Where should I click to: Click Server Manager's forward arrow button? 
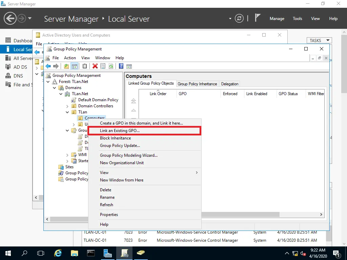22,18
